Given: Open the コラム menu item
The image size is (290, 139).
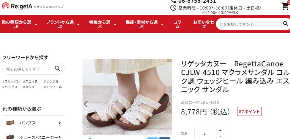Looking at the screenshot, I should click(x=178, y=24).
